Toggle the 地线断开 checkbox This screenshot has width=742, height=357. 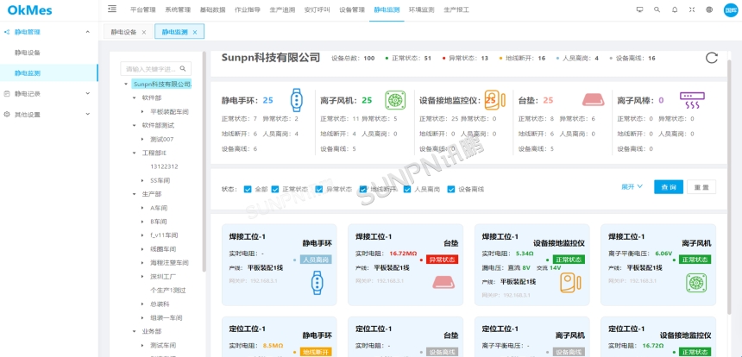pyautogui.click(x=363, y=189)
